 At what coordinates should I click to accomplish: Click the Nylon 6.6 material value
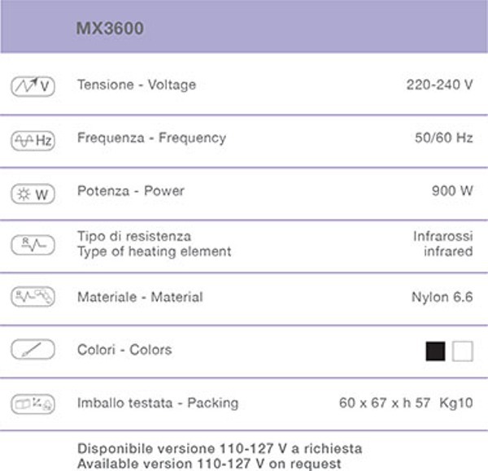tap(442, 297)
